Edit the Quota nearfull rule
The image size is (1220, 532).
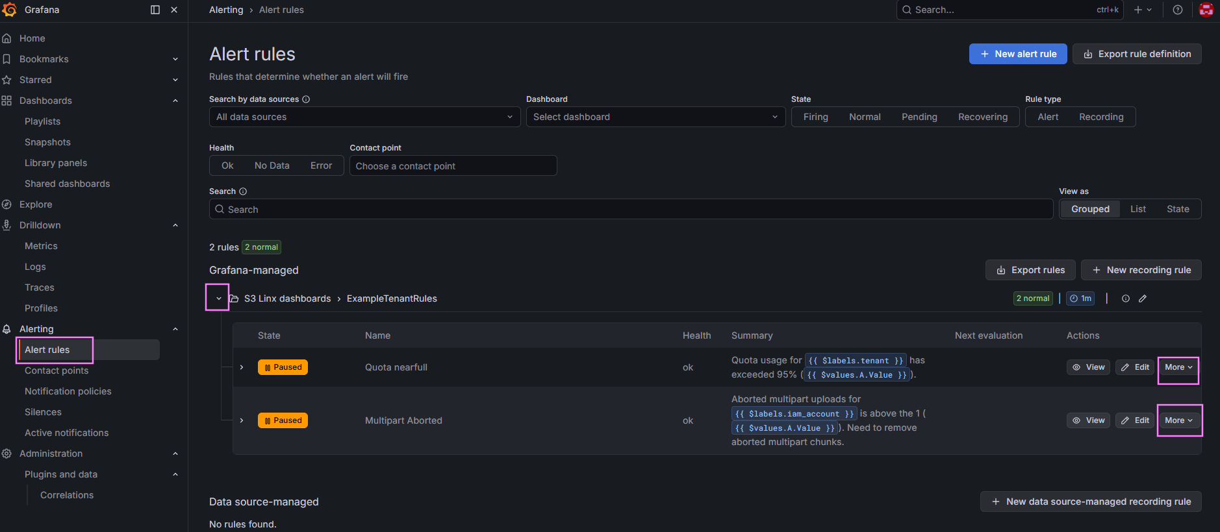(x=1135, y=367)
